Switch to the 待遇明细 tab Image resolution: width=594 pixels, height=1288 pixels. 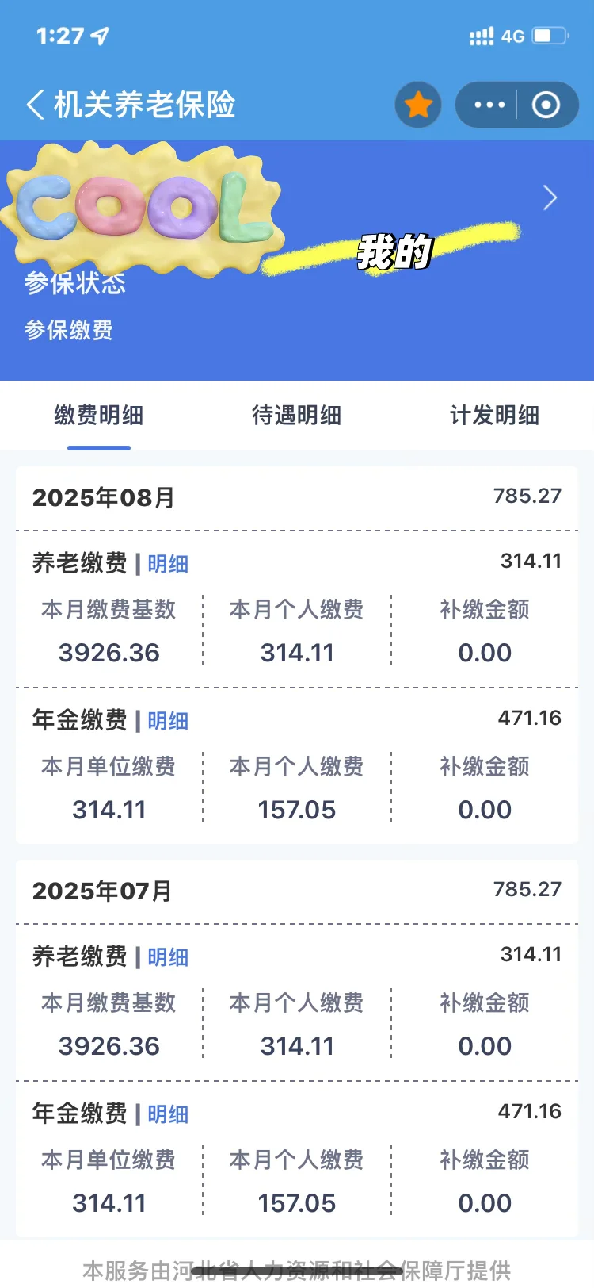pos(297,415)
